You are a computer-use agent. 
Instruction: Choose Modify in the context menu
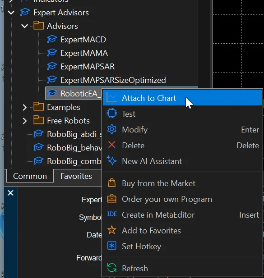pyautogui.click(x=182, y=130)
